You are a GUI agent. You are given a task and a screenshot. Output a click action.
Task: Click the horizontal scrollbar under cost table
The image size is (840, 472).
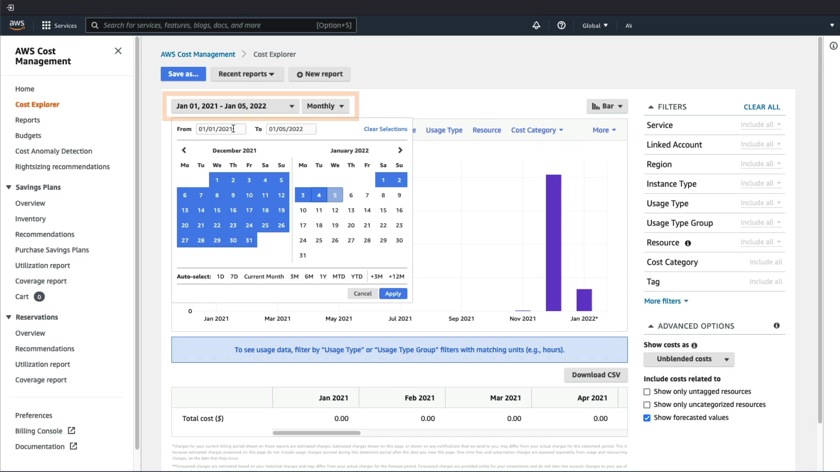316,433
